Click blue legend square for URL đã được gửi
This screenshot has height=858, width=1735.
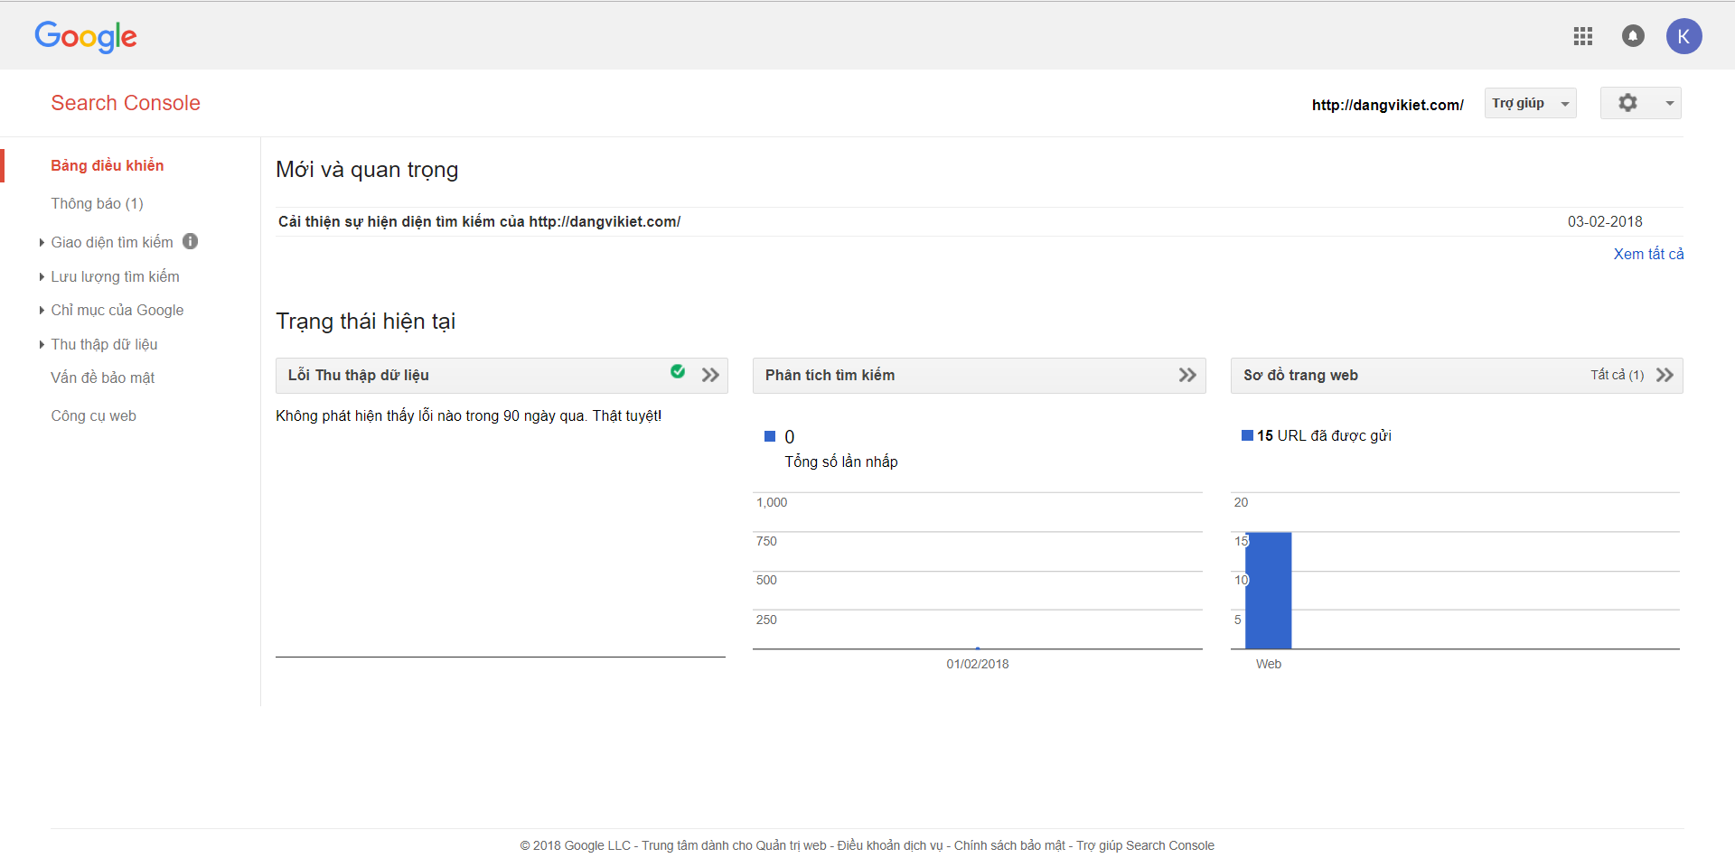tap(1247, 435)
